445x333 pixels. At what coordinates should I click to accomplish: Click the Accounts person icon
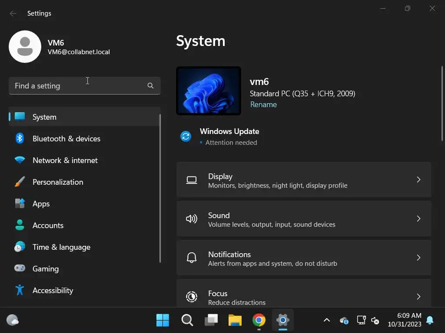[20, 225]
